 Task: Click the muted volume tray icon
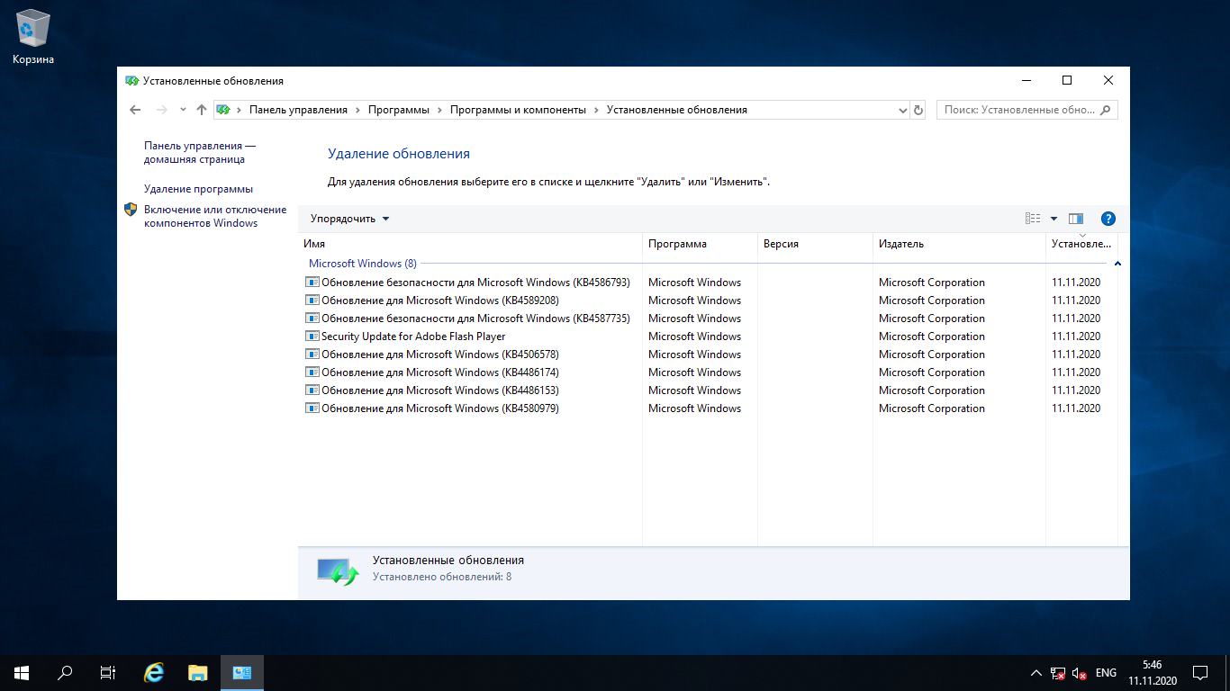coord(1081,673)
